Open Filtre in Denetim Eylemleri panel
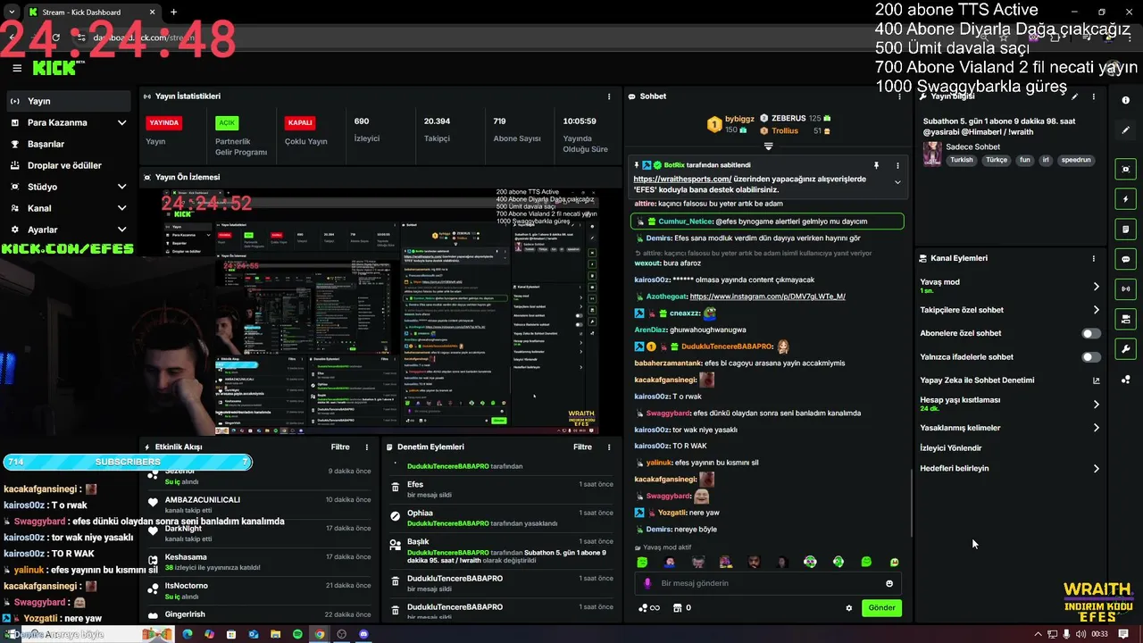The height and width of the screenshot is (643, 1143). coord(582,447)
